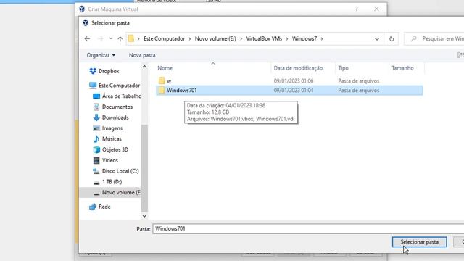
Task: Click the 'w' folder icon
Action: click(161, 80)
